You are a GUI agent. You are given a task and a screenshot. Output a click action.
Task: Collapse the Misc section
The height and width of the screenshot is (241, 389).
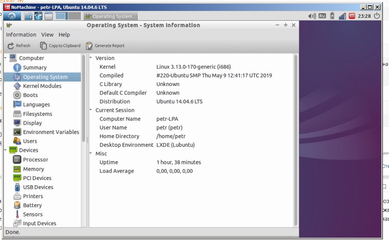(x=90, y=153)
